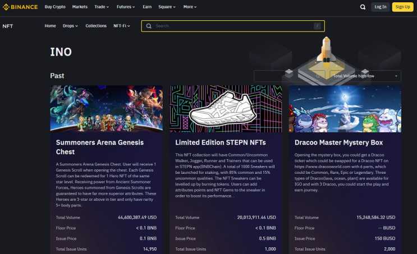
Task: Click the yellow Sign Up button
Action: (x=402, y=7)
